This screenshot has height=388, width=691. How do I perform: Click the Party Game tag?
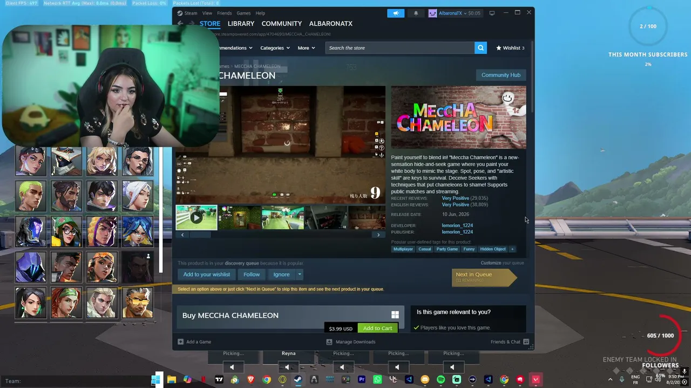pos(447,249)
